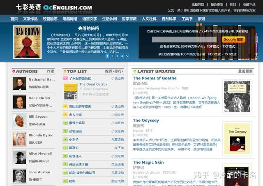This screenshot has width=263, height=186.
Task: Open top list entry 傲慢与偏见
Action: point(77,123)
